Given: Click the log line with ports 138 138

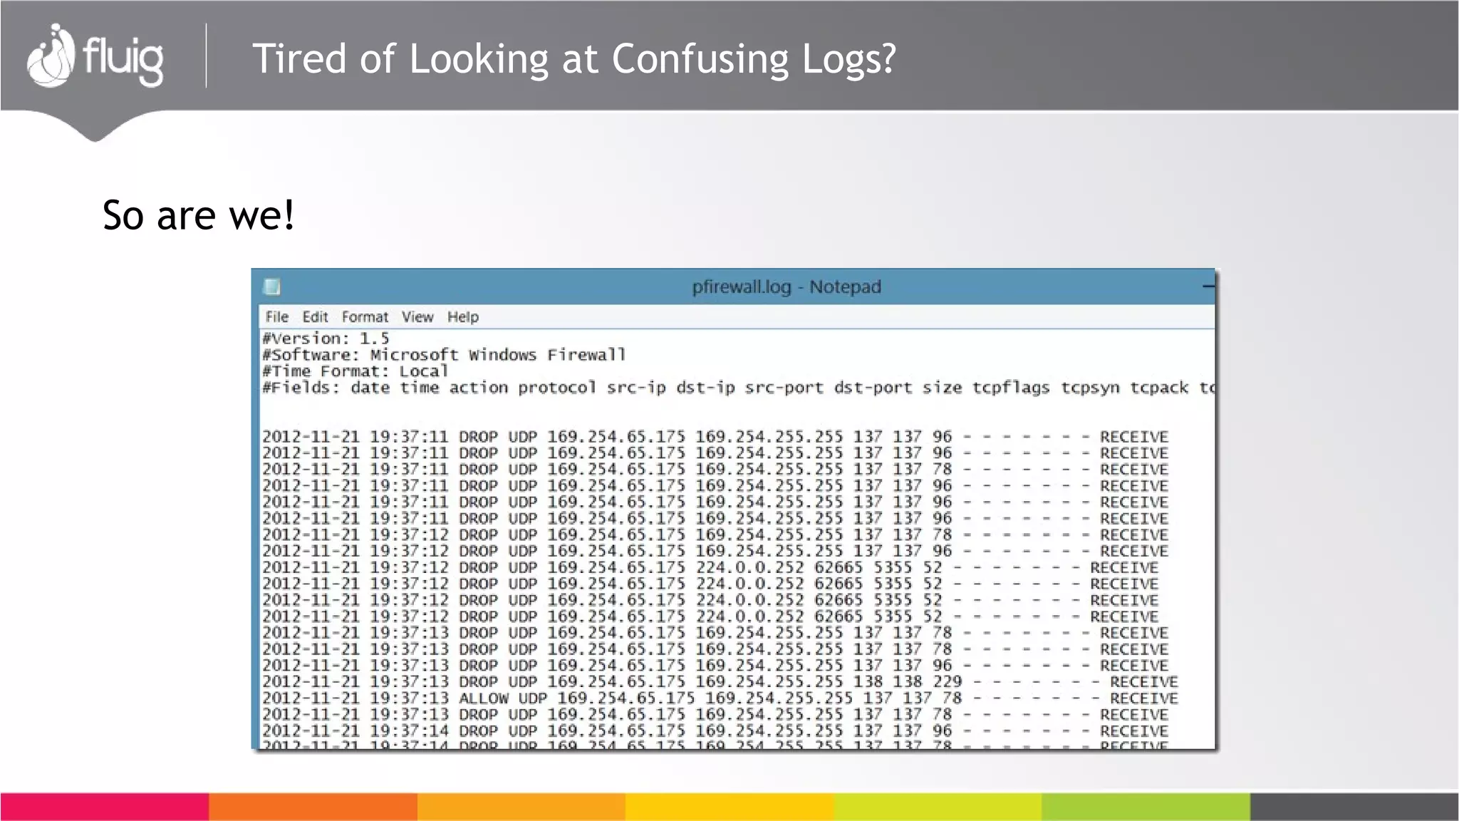Looking at the screenshot, I should [x=720, y=682].
